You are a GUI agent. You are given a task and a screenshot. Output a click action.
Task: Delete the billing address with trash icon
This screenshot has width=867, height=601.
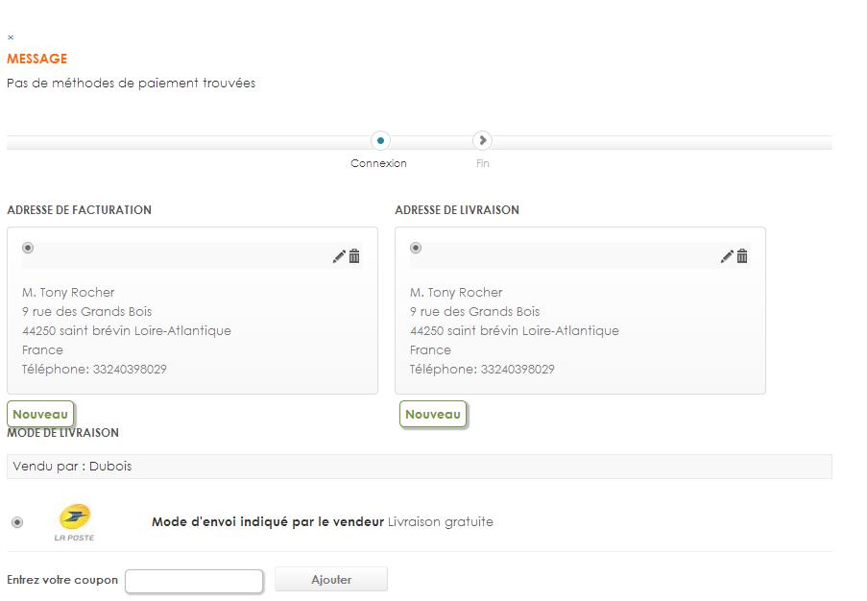[x=354, y=256]
